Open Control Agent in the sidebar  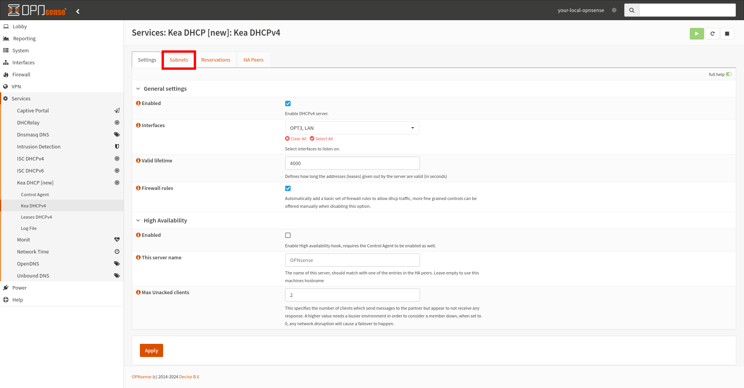tap(62, 195)
